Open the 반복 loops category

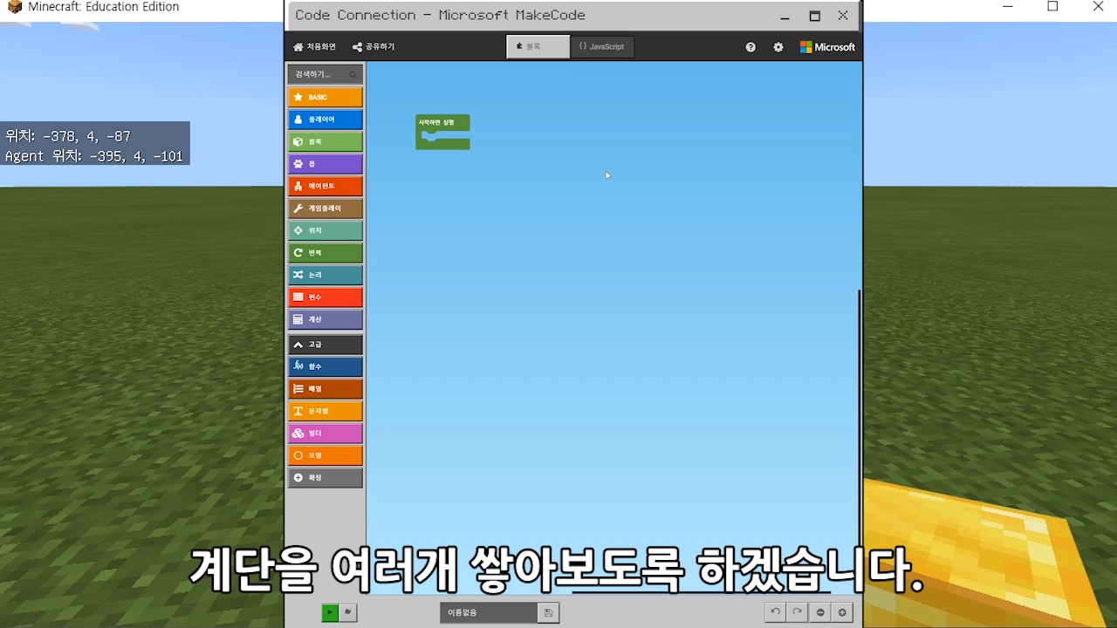click(x=326, y=253)
